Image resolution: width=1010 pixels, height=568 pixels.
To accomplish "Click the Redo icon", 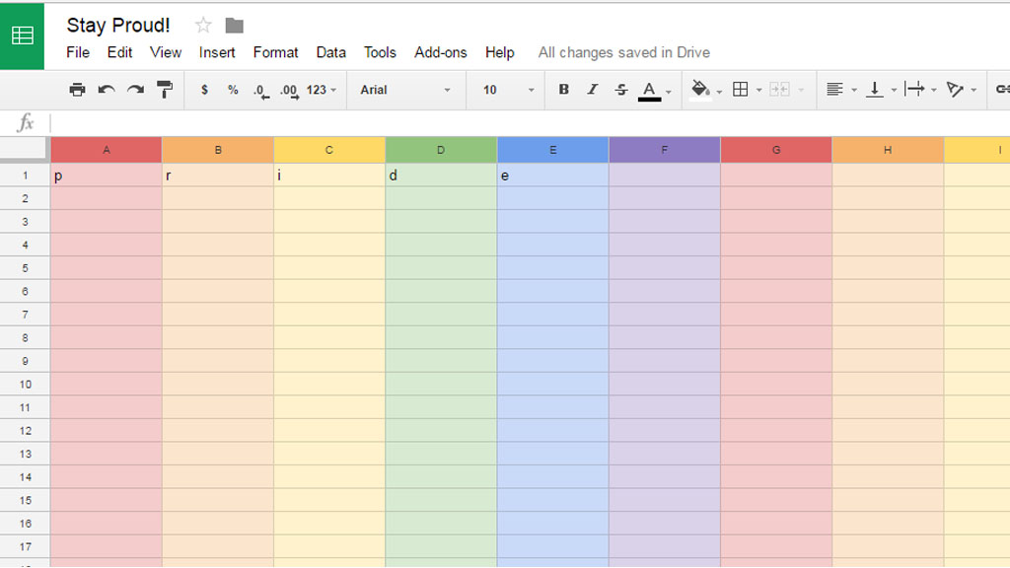I will (135, 89).
